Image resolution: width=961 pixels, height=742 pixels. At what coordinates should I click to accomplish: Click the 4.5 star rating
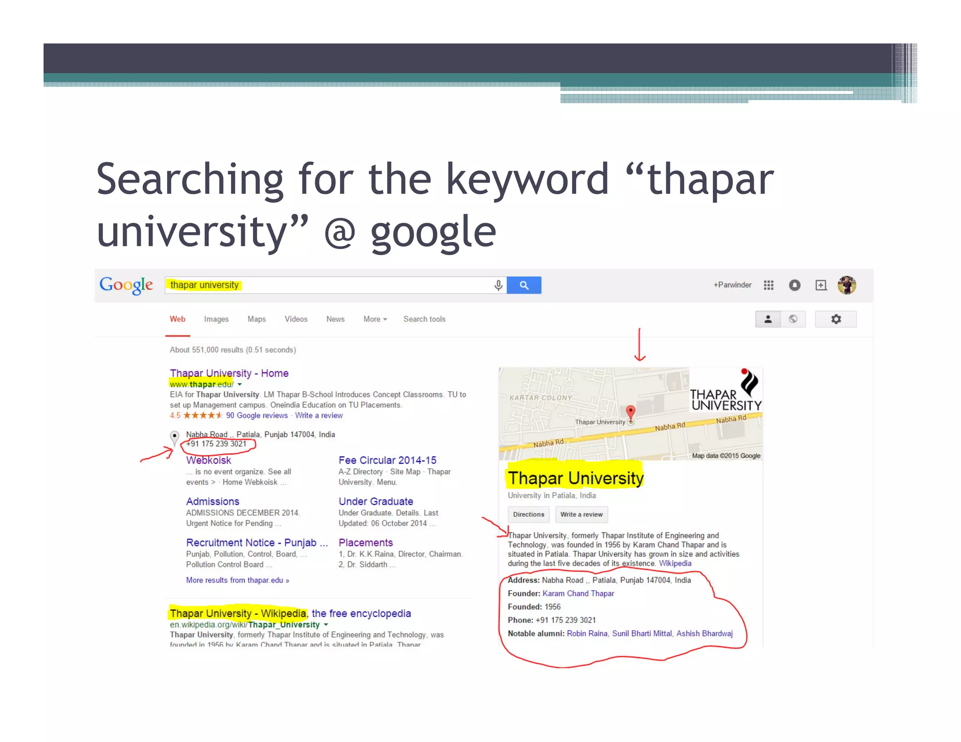point(196,416)
